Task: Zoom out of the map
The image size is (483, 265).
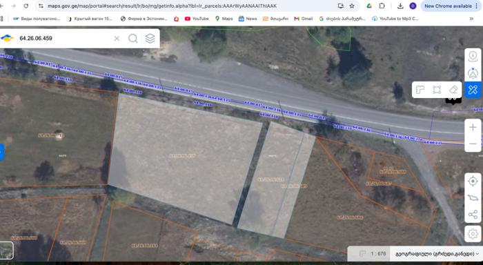Action: pyautogui.click(x=473, y=144)
